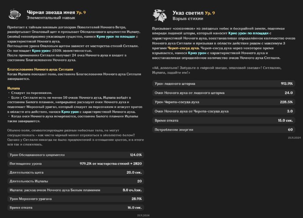
Task: Select the Урон ледяного шторма row
Action: [x=223, y=84]
